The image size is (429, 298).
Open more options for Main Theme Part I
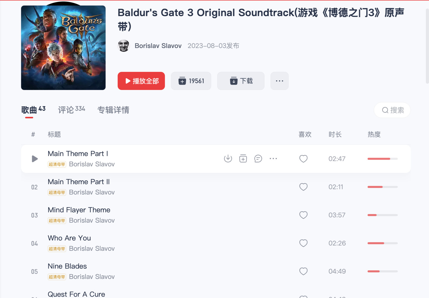pyautogui.click(x=273, y=159)
